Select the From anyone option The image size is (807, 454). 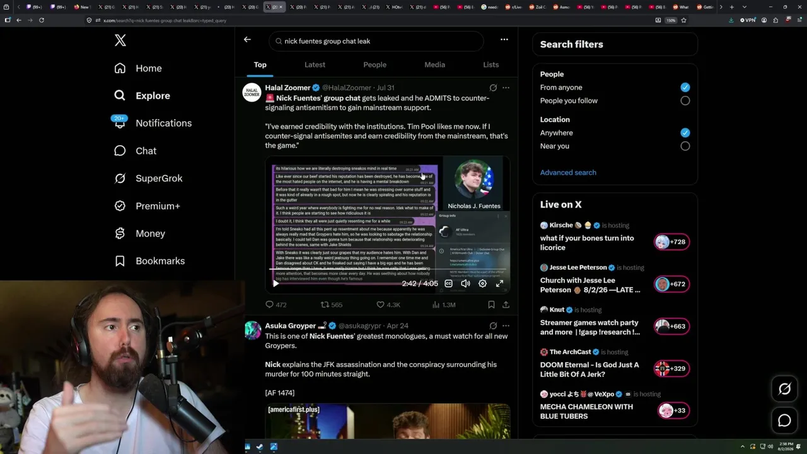pyautogui.click(x=685, y=88)
